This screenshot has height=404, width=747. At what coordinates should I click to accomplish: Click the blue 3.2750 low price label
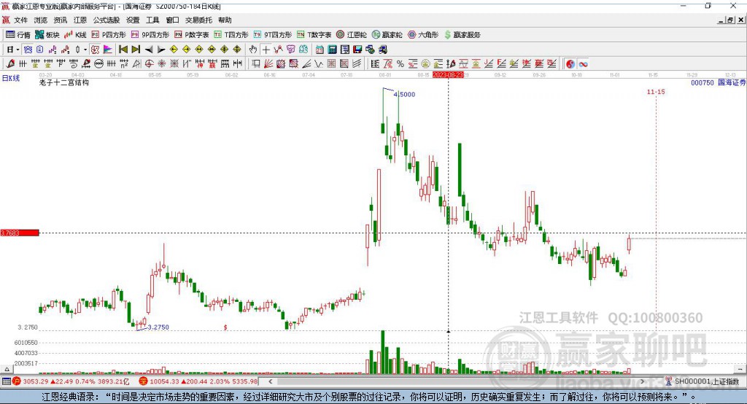click(158, 327)
